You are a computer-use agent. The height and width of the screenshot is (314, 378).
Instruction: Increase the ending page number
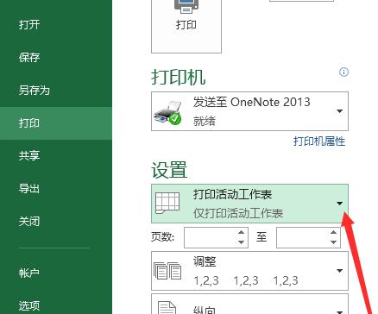click(334, 232)
